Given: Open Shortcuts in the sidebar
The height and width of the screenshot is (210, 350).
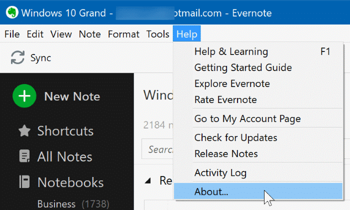Looking at the screenshot, I should (65, 131).
